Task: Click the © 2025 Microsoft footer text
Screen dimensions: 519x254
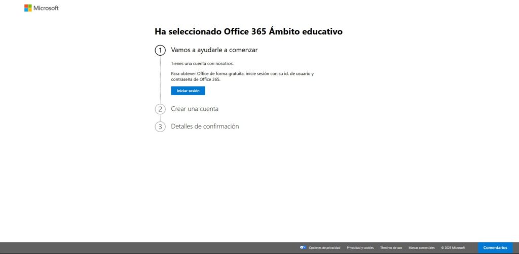Action: click(453, 248)
